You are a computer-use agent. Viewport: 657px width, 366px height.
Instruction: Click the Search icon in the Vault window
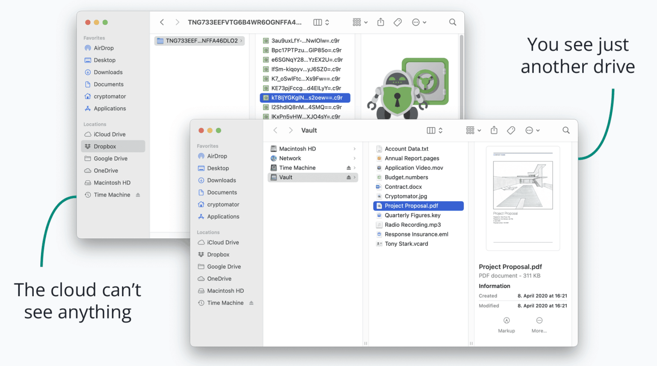(565, 130)
